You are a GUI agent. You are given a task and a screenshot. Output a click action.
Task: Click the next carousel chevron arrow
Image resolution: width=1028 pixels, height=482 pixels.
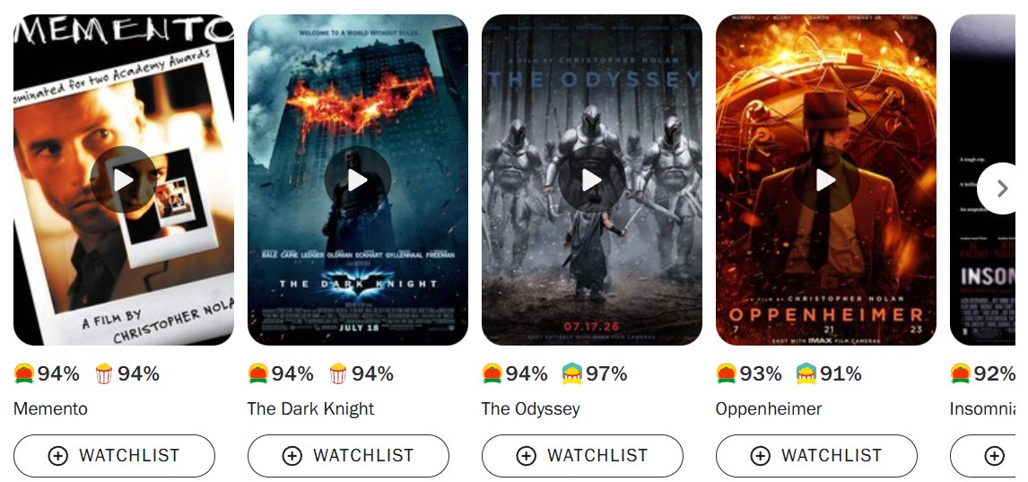tap(1002, 188)
